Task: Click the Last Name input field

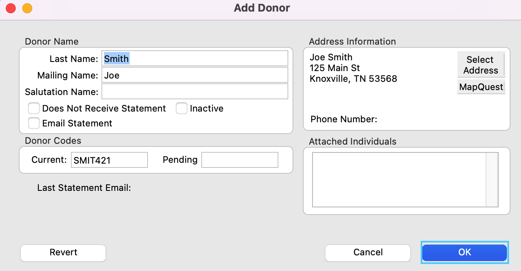Action: [194, 59]
